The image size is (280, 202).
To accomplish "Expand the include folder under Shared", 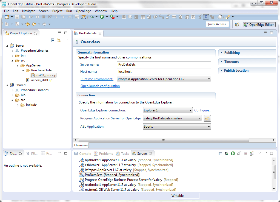I will point(18,105).
